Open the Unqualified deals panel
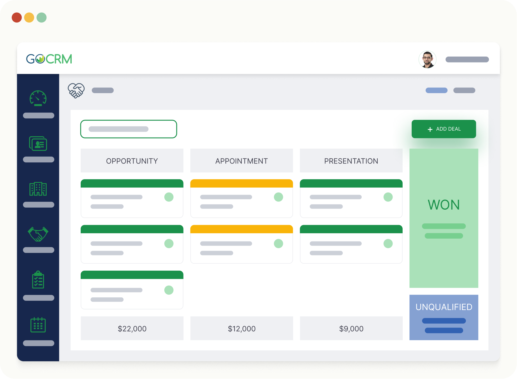The image size is (517, 379). 444,317
